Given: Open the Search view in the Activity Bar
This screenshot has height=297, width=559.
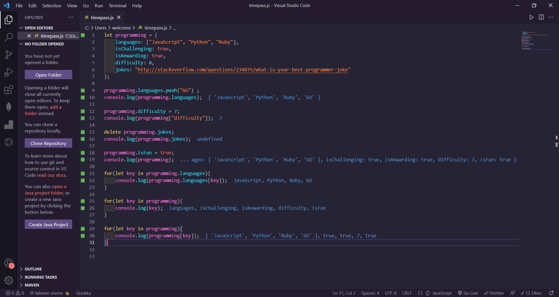Looking at the screenshot, I should pos(9,37).
